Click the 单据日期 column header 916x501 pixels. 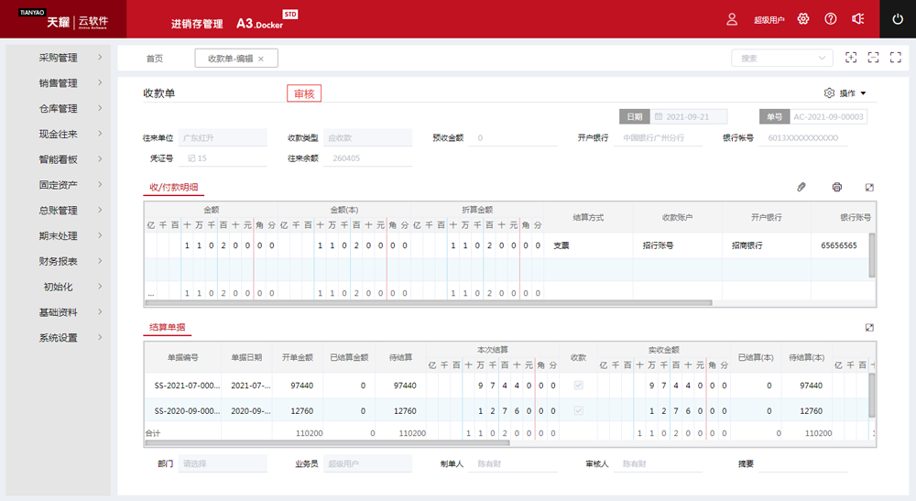pyautogui.click(x=246, y=357)
